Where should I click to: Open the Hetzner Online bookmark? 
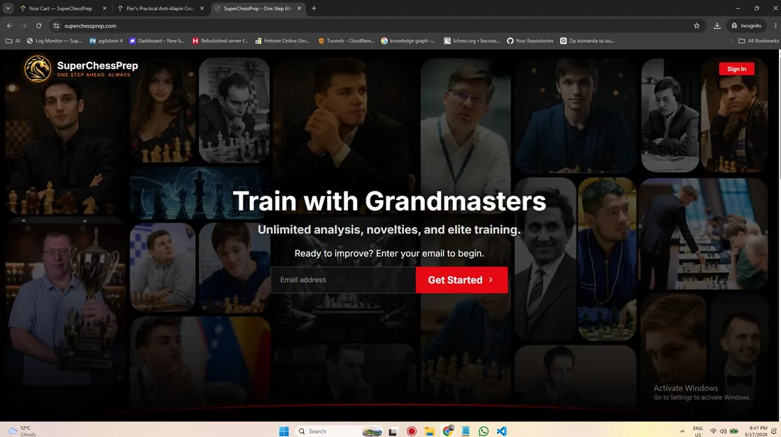coord(282,41)
